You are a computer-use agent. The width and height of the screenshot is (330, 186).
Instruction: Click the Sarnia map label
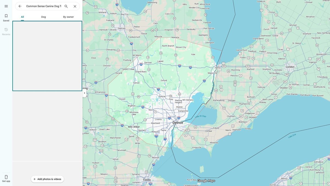(x=218, y=68)
